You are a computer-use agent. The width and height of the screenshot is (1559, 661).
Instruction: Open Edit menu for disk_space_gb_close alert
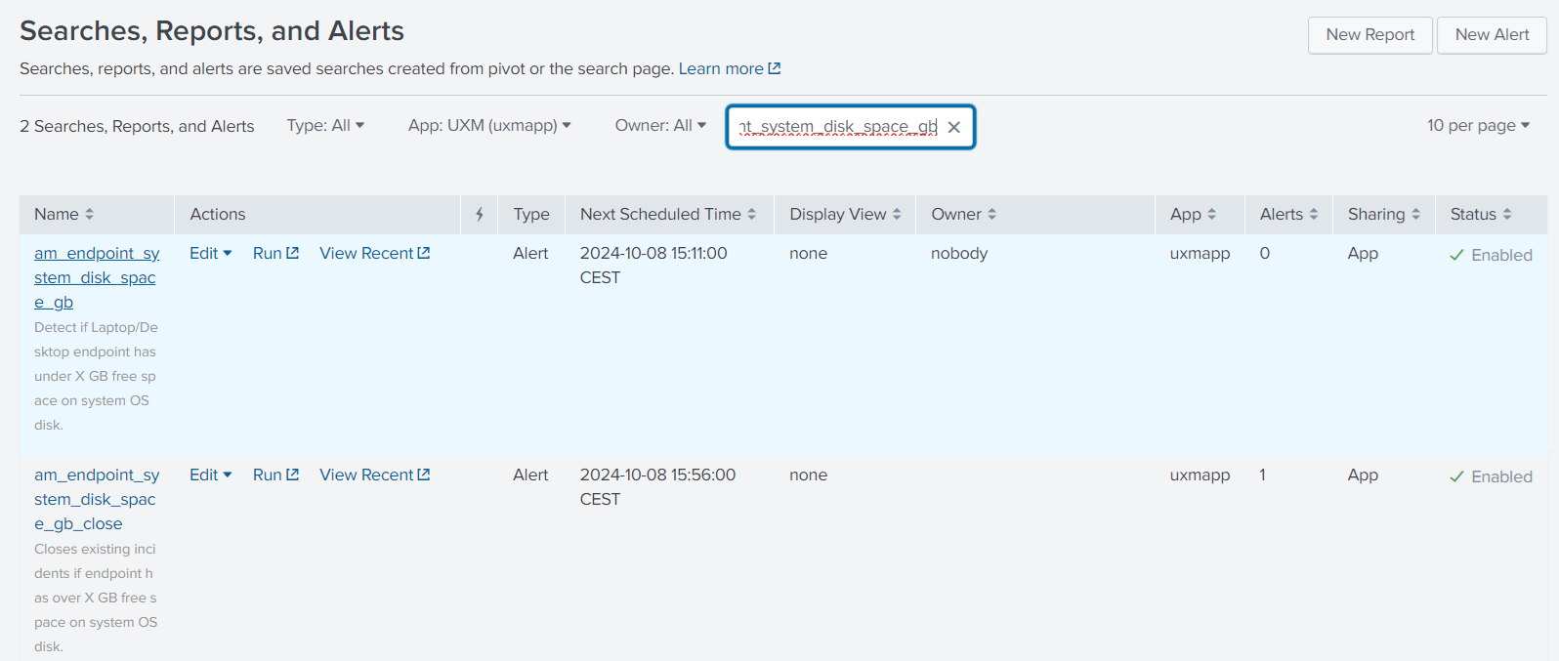pyautogui.click(x=211, y=475)
